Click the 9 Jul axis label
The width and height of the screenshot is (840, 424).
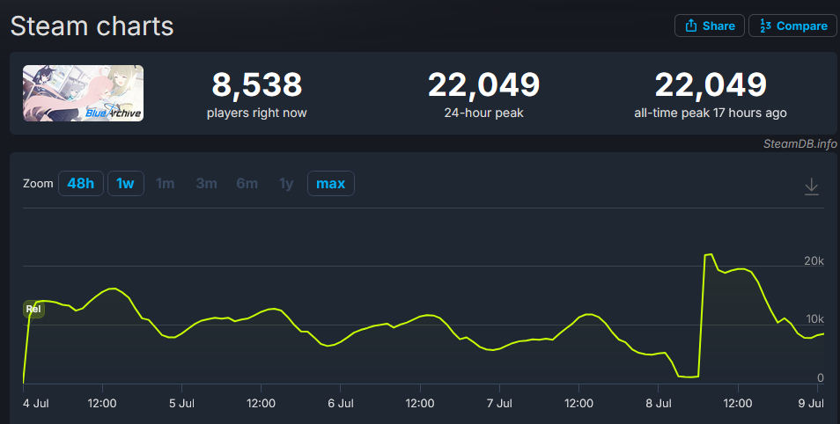point(811,403)
